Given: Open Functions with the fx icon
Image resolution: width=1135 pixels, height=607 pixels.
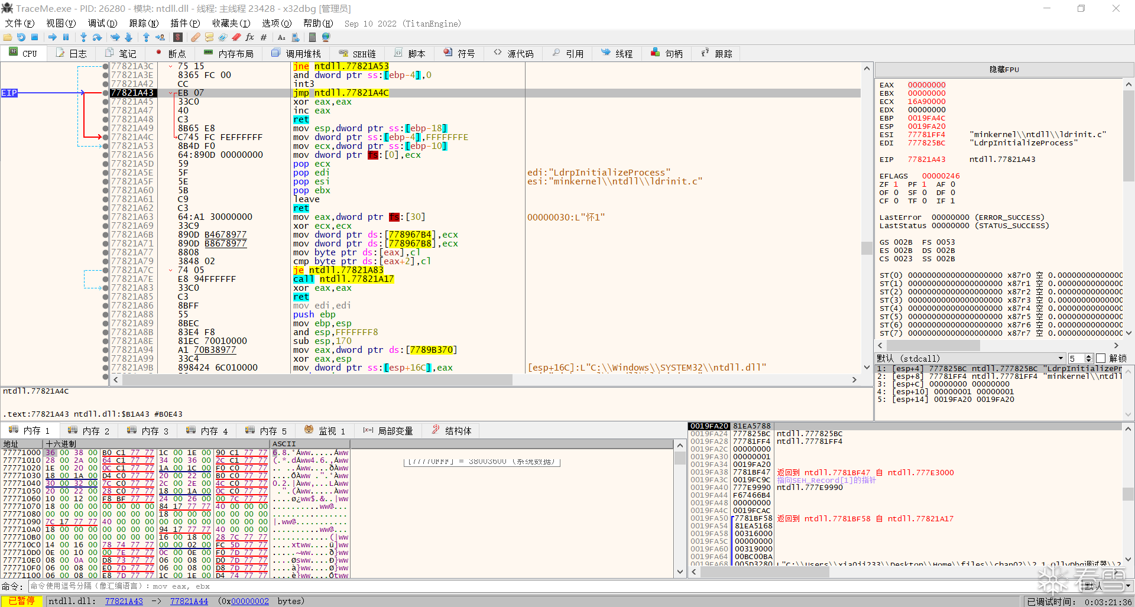Looking at the screenshot, I should pos(249,37).
